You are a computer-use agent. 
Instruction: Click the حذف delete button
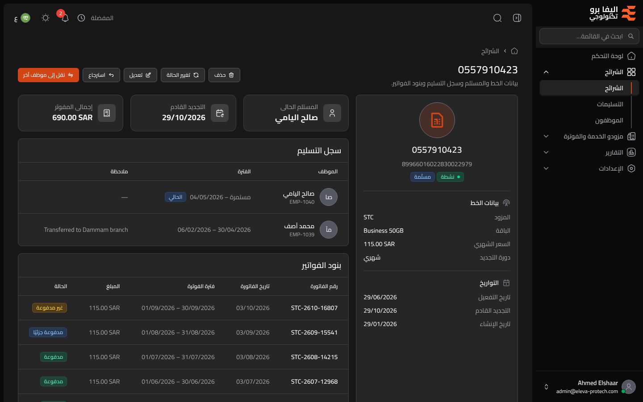pyautogui.click(x=224, y=75)
